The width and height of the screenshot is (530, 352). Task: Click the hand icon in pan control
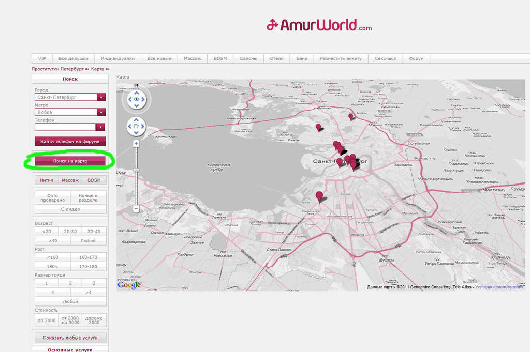[136, 126]
